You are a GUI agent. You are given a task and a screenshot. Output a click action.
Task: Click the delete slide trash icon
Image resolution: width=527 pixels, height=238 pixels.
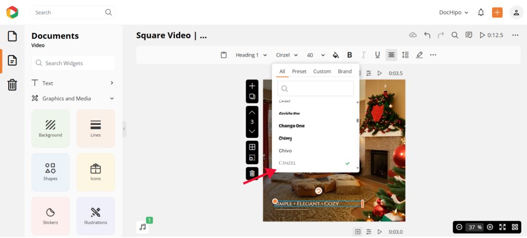coord(252,173)
